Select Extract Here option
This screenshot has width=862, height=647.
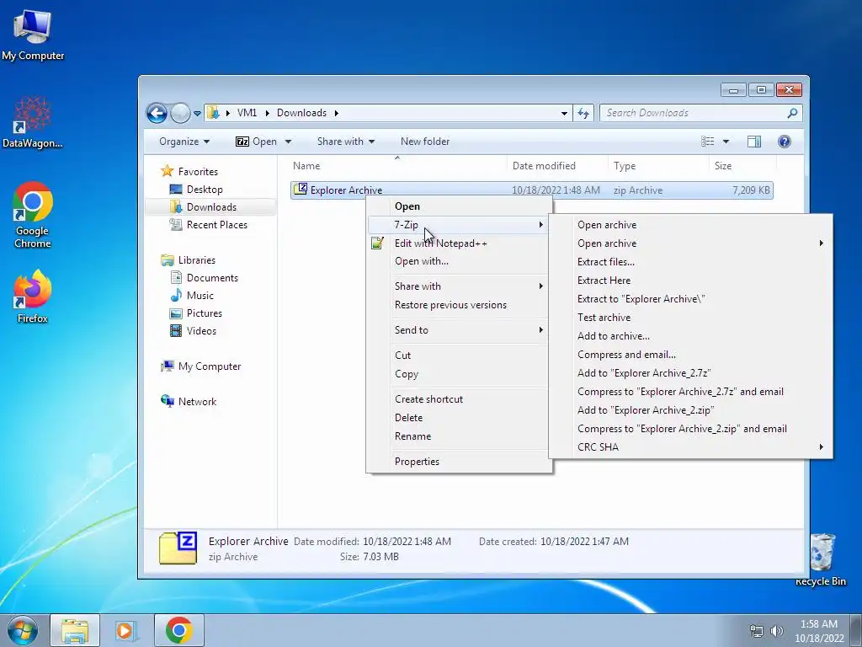[690, 280]
